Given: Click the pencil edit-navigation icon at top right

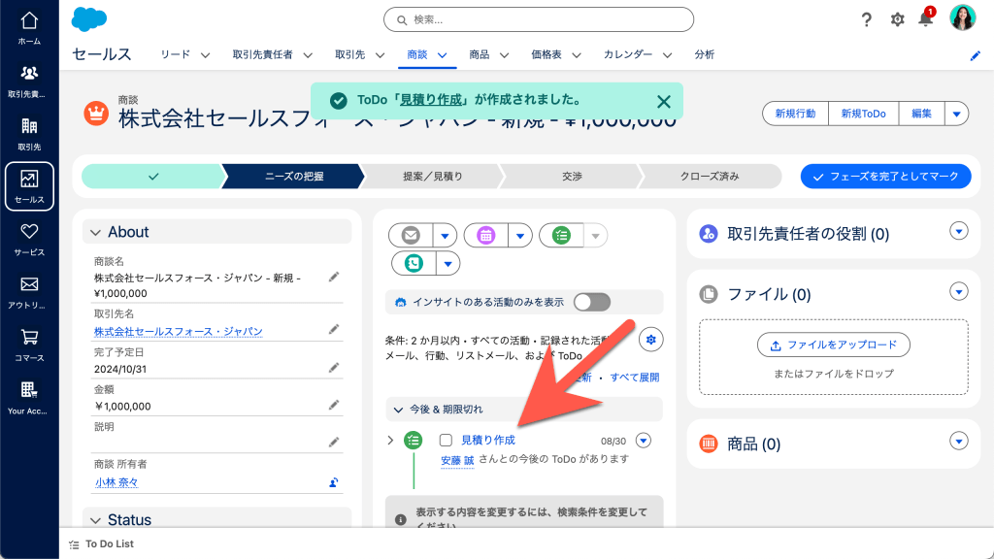Looking at the screenshot, I should tap(975, 55).
